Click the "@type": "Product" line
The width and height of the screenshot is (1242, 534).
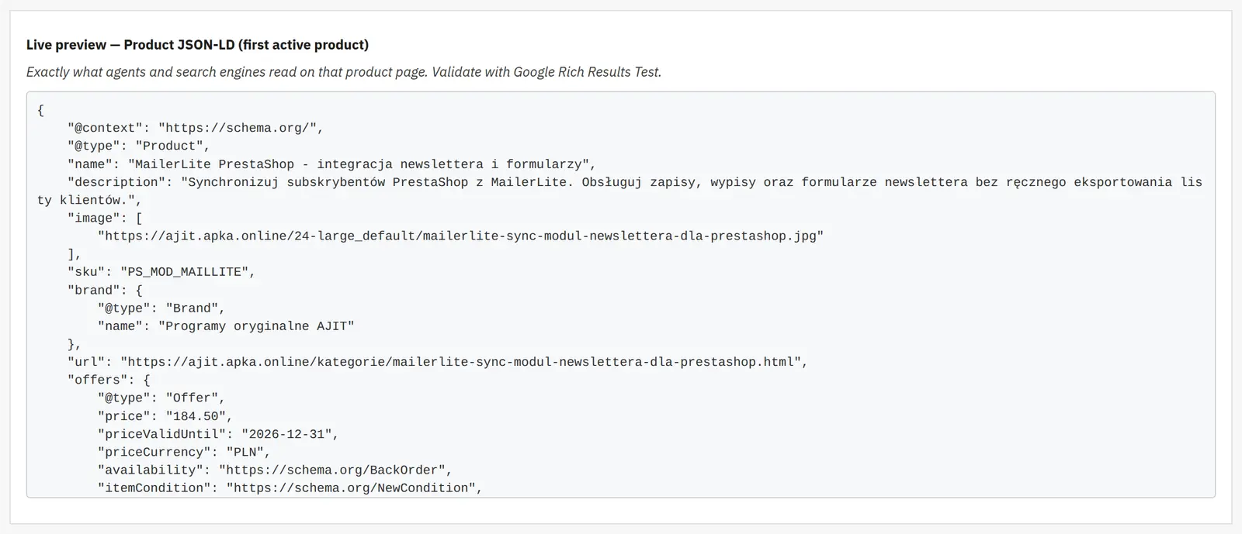pyautogui.click(x=138, y=146)
